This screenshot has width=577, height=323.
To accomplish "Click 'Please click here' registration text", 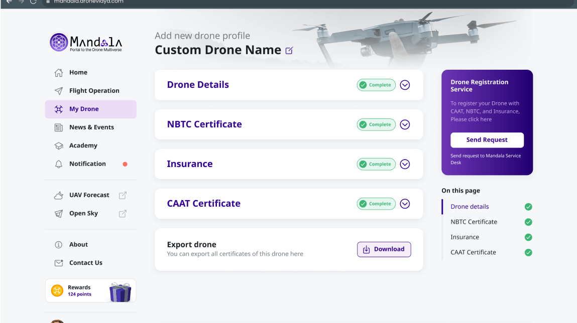I will point(471,119).
